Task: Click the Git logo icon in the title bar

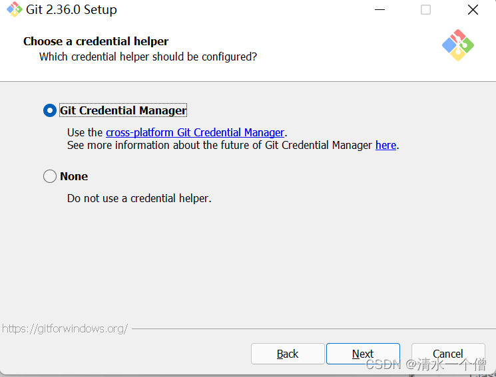Action: [x=14, y=9]
